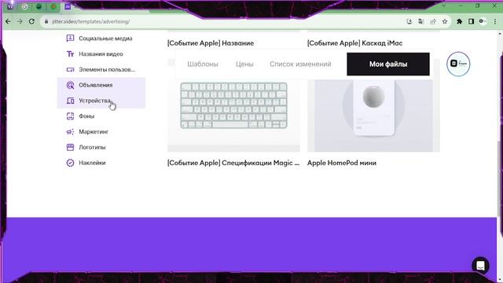503x283 pixels.
Task: Select Названия видео category label
Action: coord(101,54)
